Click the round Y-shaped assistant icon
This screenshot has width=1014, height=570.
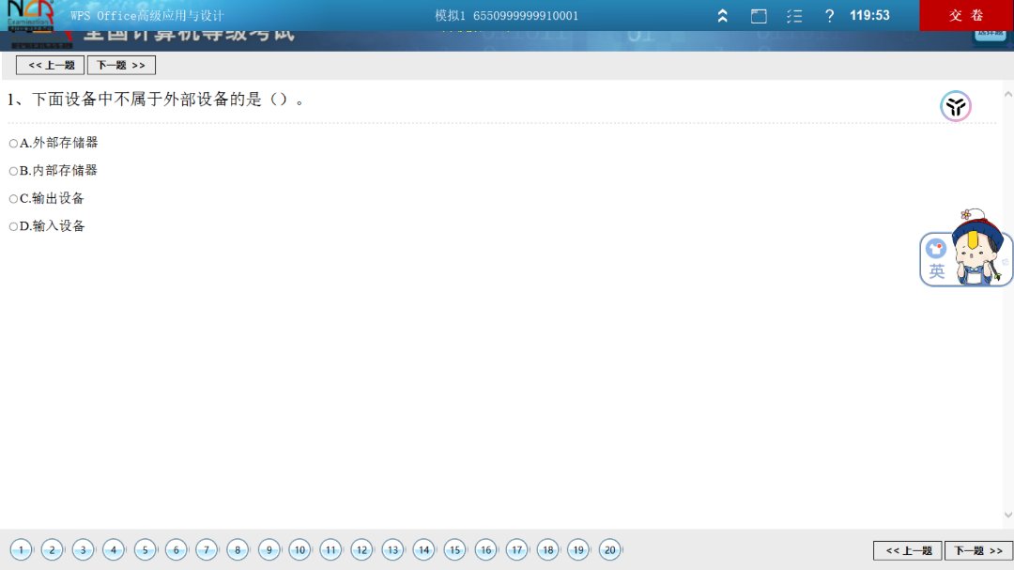(956, 106)
